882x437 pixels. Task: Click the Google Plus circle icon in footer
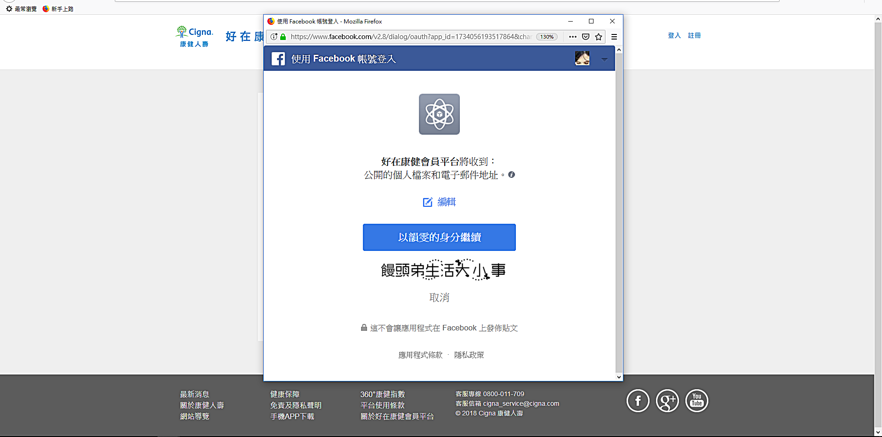[x=667, y=401]
